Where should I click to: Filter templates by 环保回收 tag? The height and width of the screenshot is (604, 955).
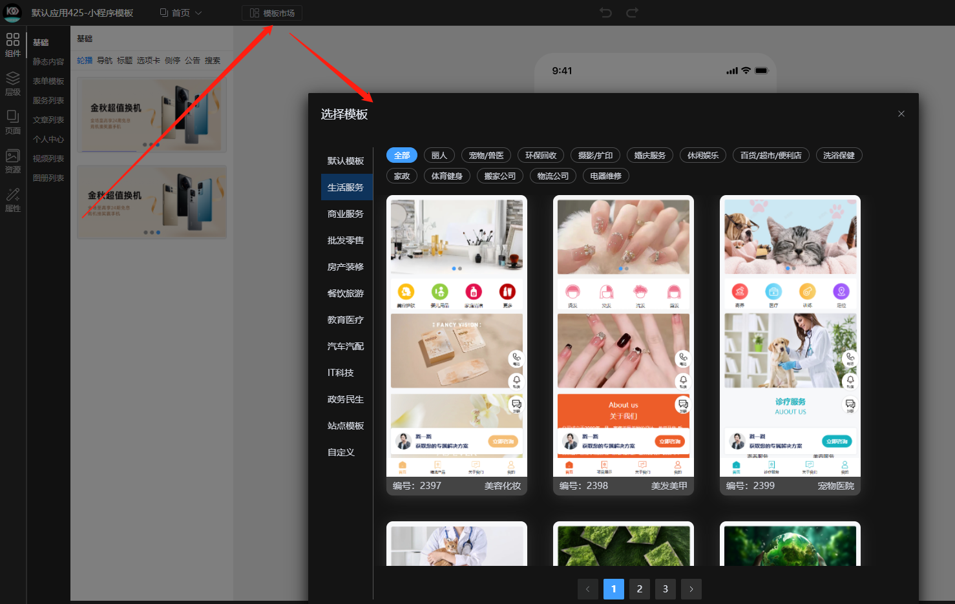click(x=541, y=155)
